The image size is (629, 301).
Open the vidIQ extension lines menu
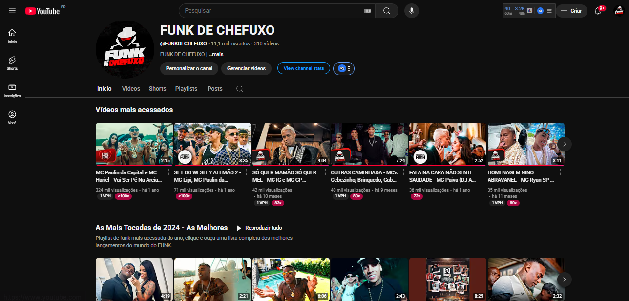tap(549, 11)
